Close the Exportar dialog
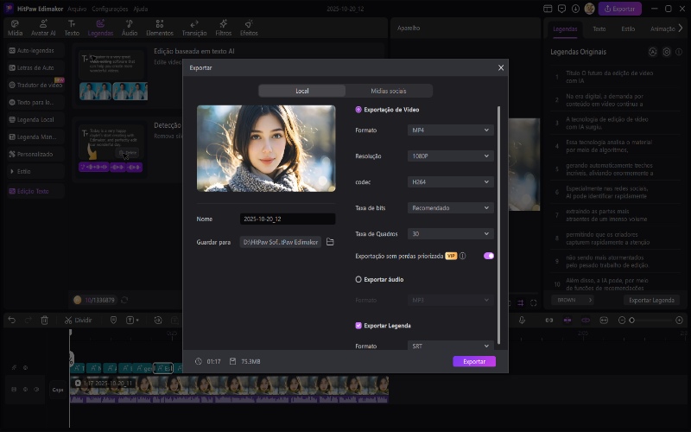Image resolution: width=691 pixels, height=432 pixels. [501, 67]
